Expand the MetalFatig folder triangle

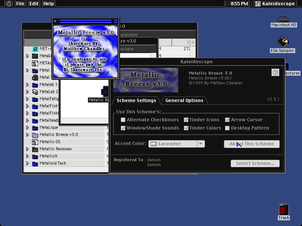[28, 99]
